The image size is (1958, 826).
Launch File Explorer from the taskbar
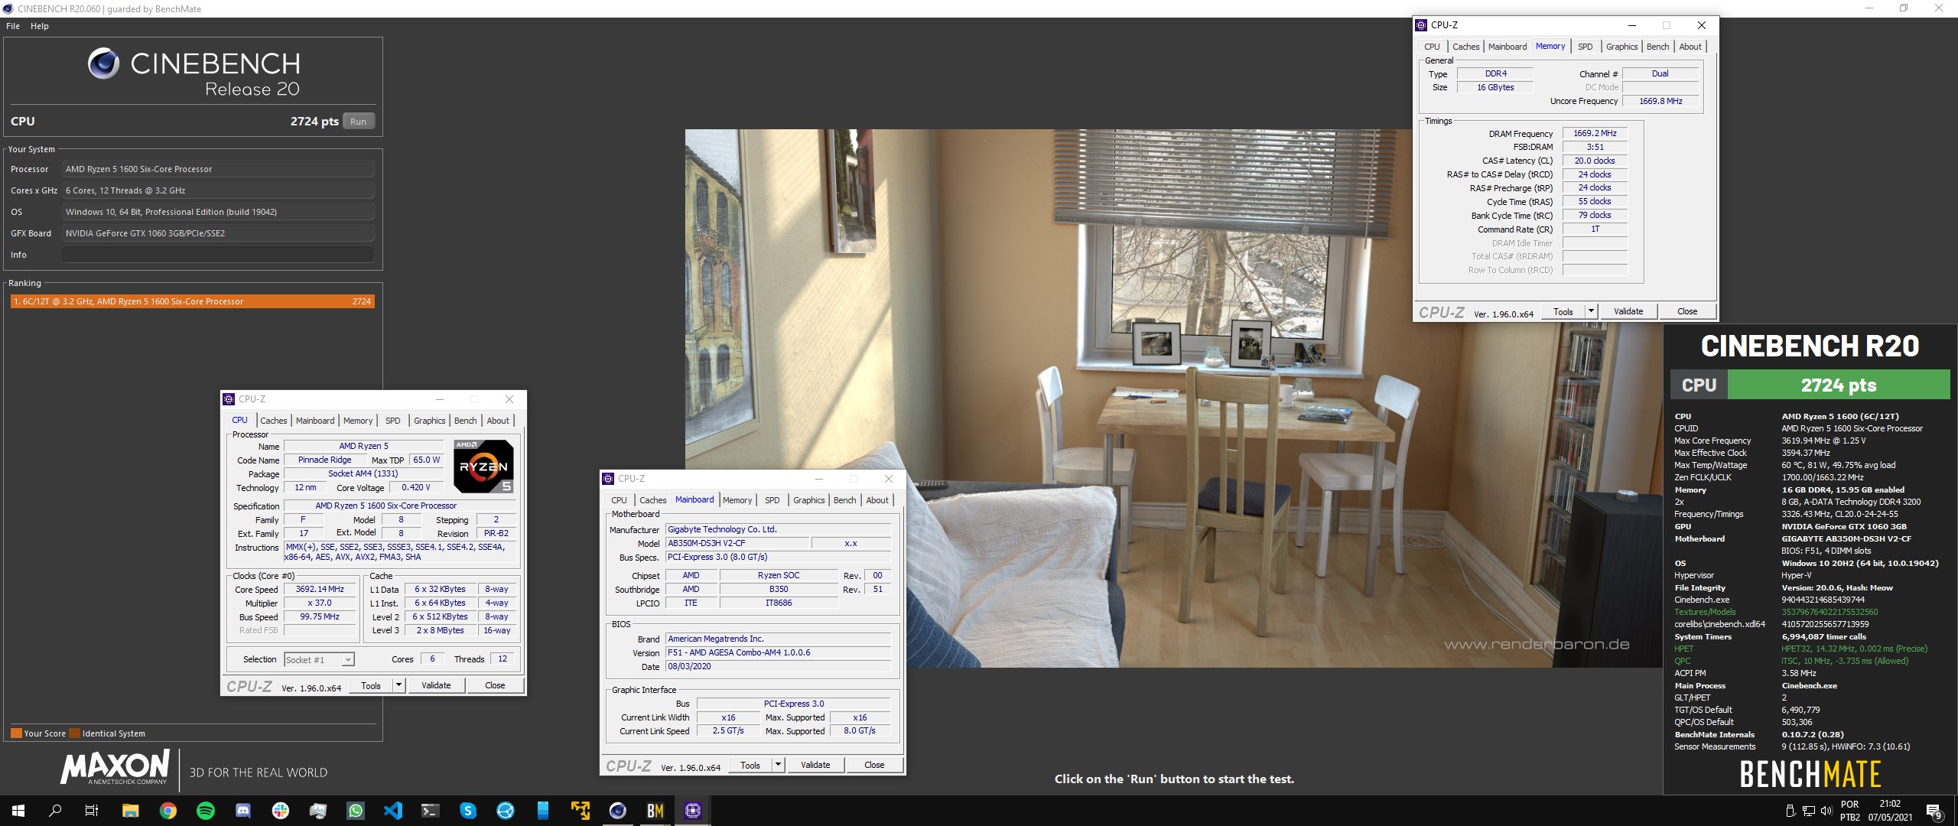pyautogui.click(x=130, y=811)
